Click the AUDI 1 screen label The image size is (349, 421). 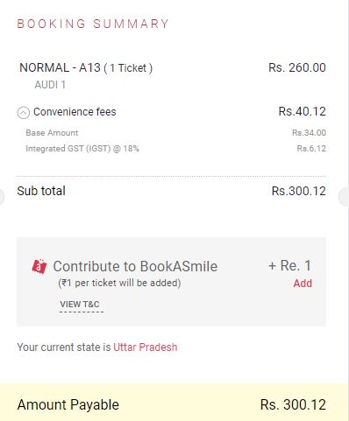50,85
